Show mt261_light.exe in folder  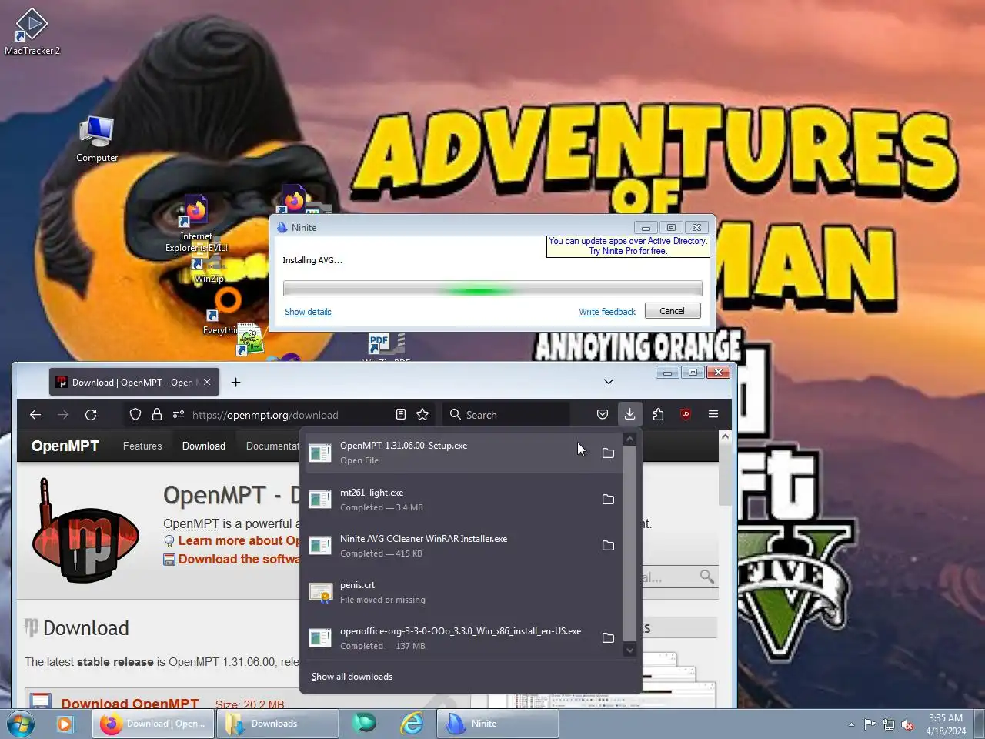(x=608, y=499)
